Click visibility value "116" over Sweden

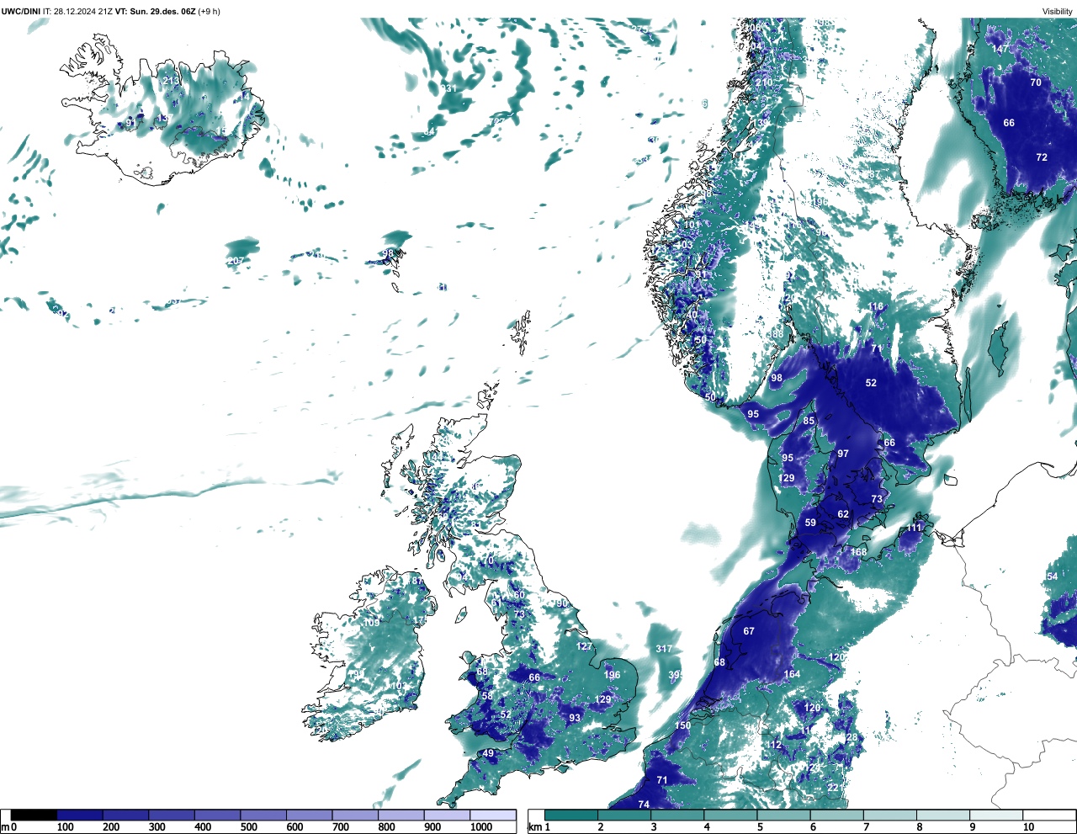coord(876,307)
